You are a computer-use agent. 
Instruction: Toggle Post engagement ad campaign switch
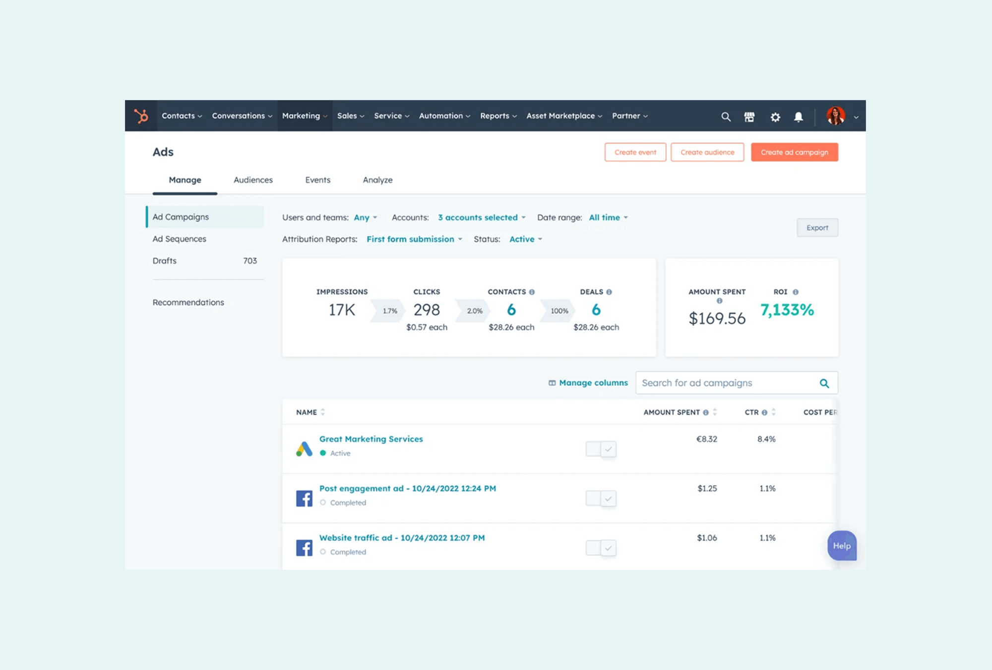(x=601, y=498)
